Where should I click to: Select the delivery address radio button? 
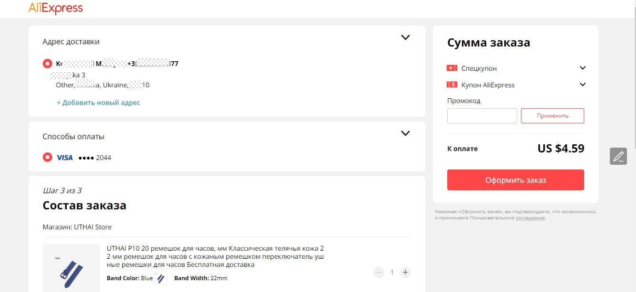47,64
